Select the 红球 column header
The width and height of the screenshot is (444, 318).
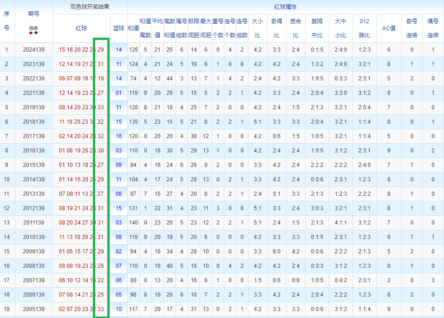(x=81, y=28)
